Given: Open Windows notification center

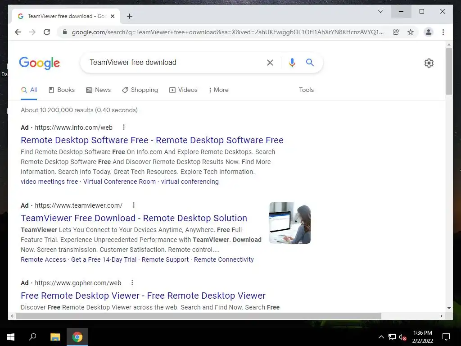Looking at the screenshot, I should tap(446, 337).
